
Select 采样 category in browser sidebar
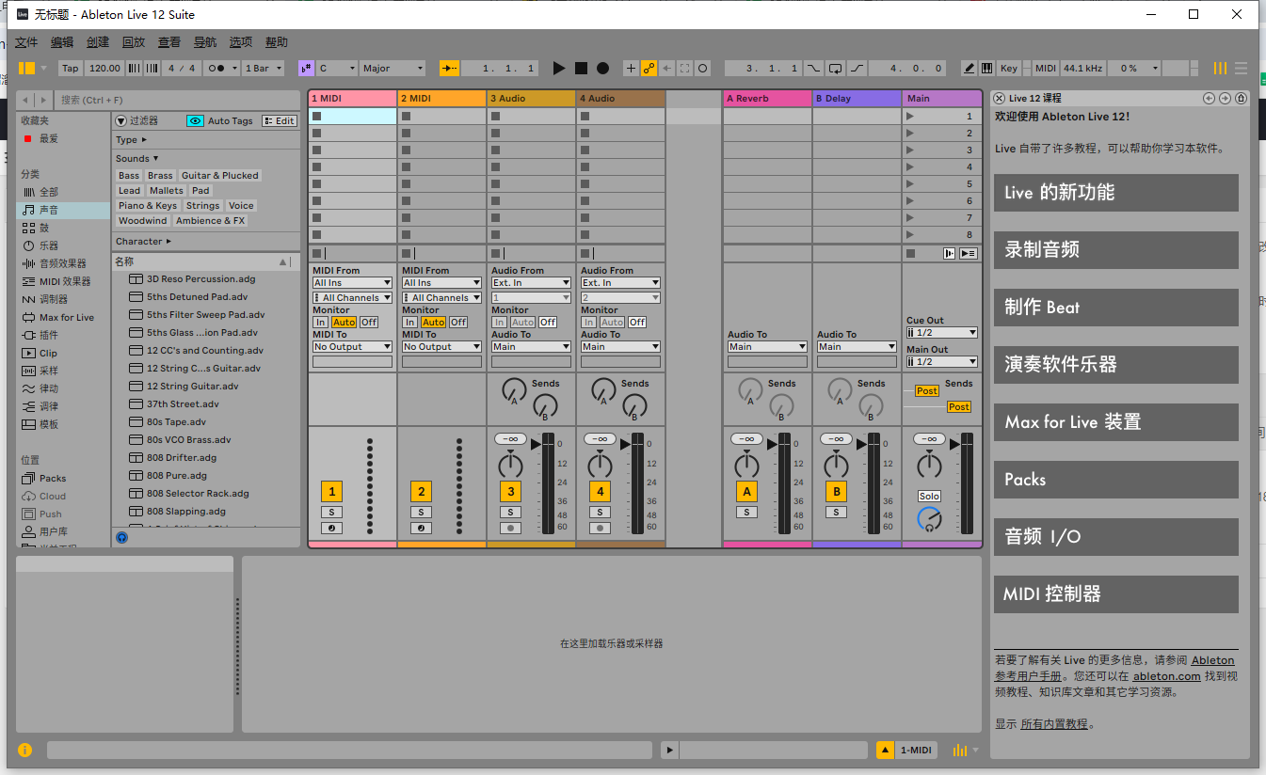pyautogui.click(x=63, y=371)
